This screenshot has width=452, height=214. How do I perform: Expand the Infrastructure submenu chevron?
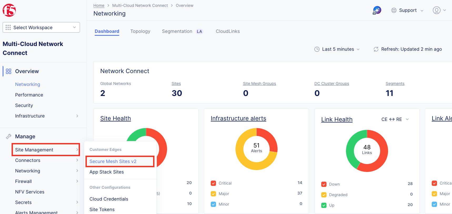tap(77, 116)
